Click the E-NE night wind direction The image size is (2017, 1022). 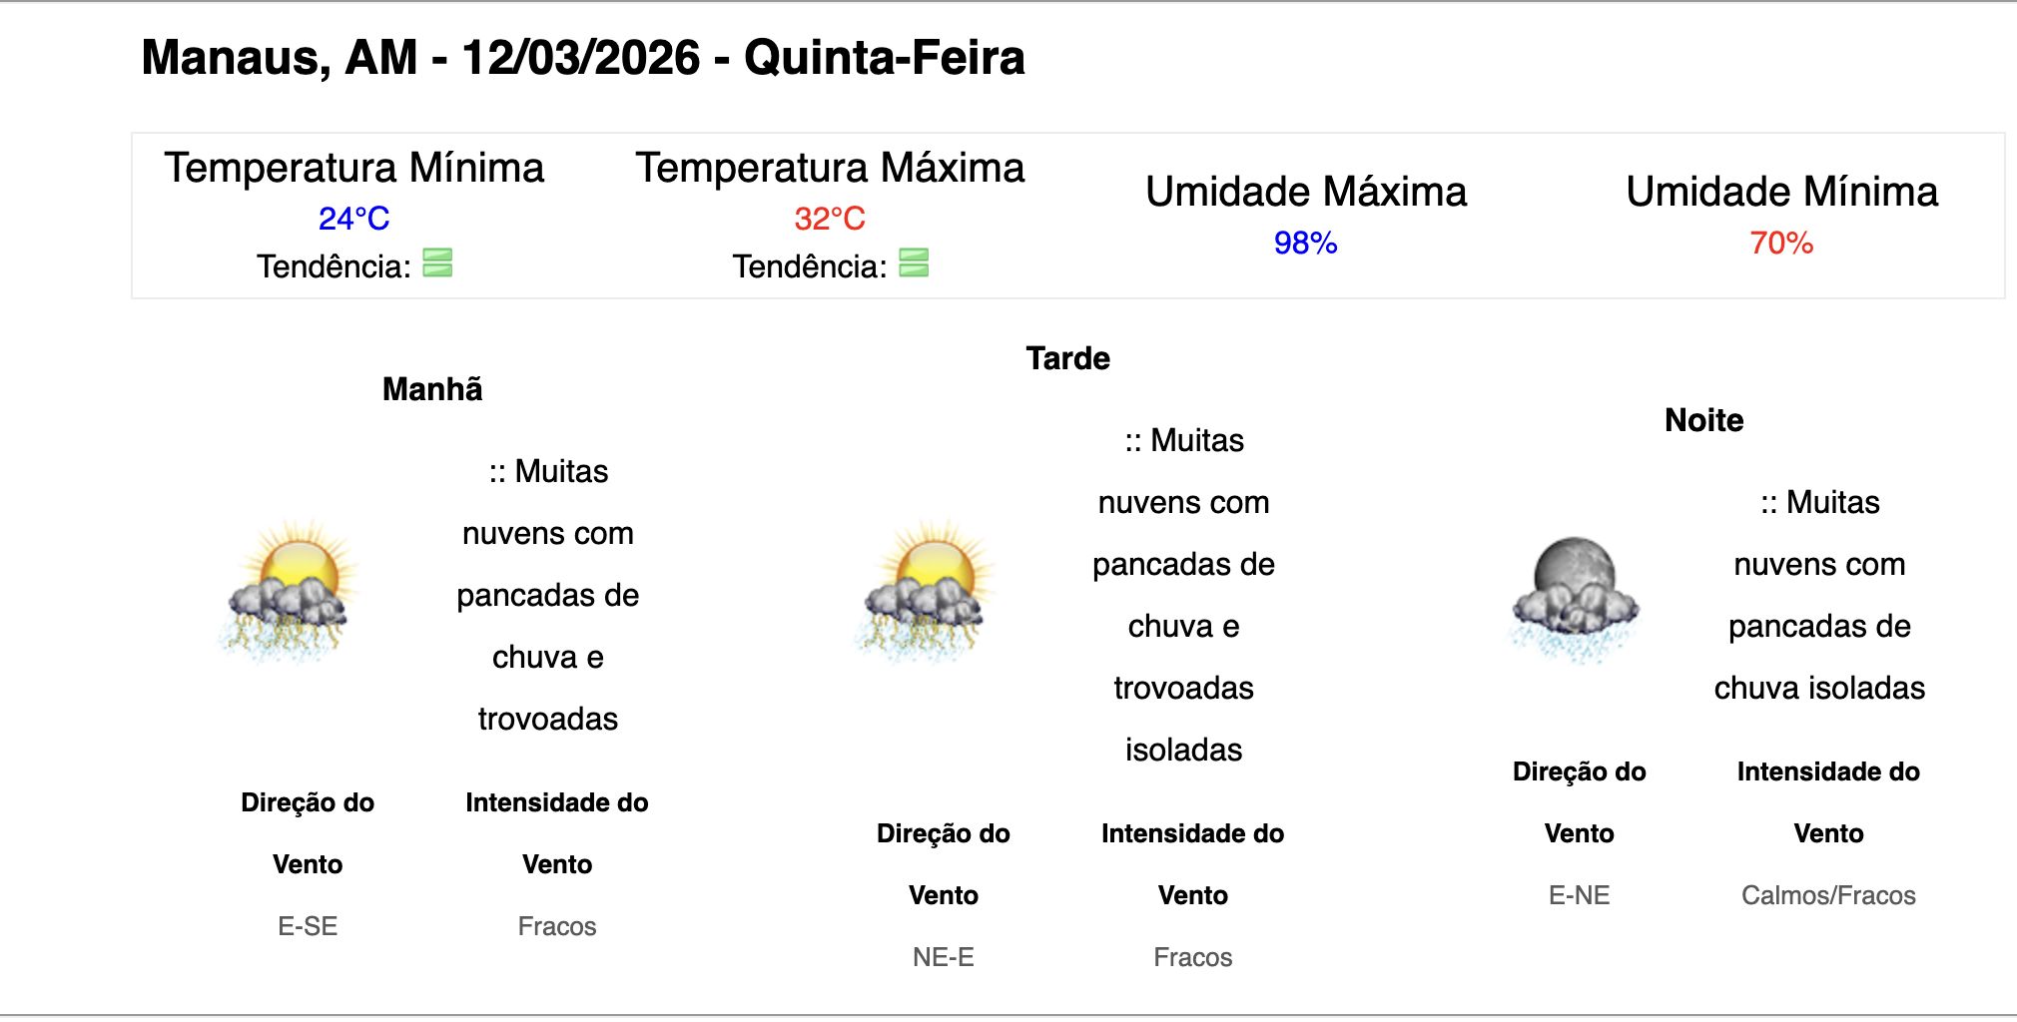tap(1579, 895)
